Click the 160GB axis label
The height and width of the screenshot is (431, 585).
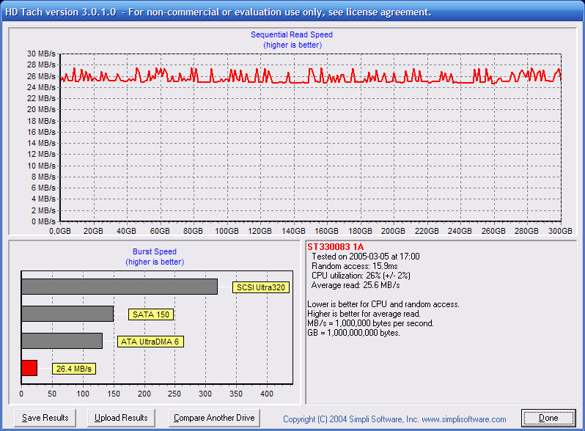[x=326, y=231]
